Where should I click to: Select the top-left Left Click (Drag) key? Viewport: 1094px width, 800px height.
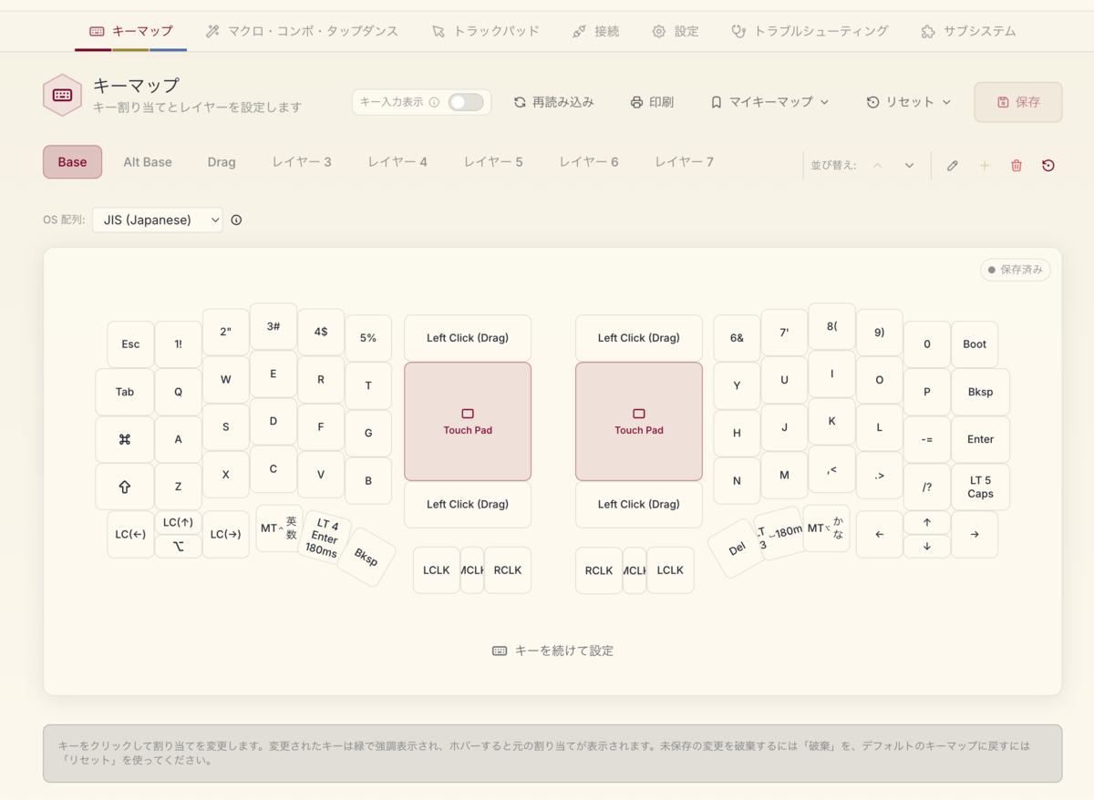468,338
